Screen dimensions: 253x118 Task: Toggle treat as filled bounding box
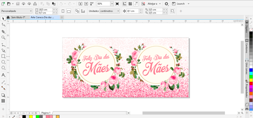(x=172, y=11)
